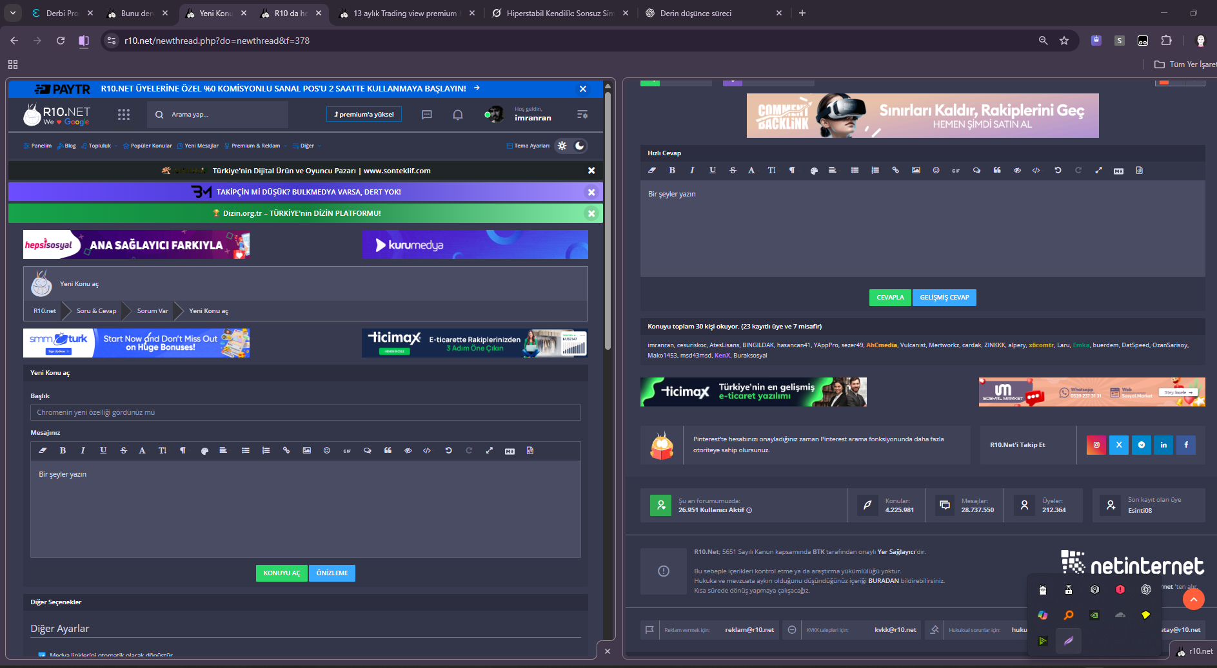Go to Popüler Konular

(x=148, y=146)
